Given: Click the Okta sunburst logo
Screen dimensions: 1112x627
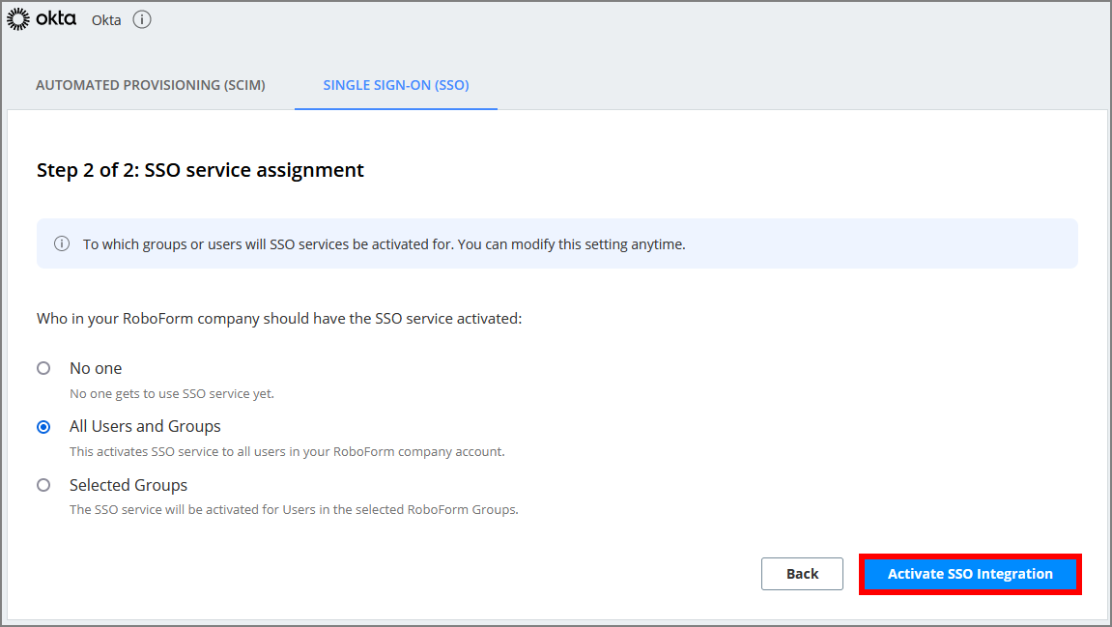Looking at the screenshot, I should coord(18,19).
